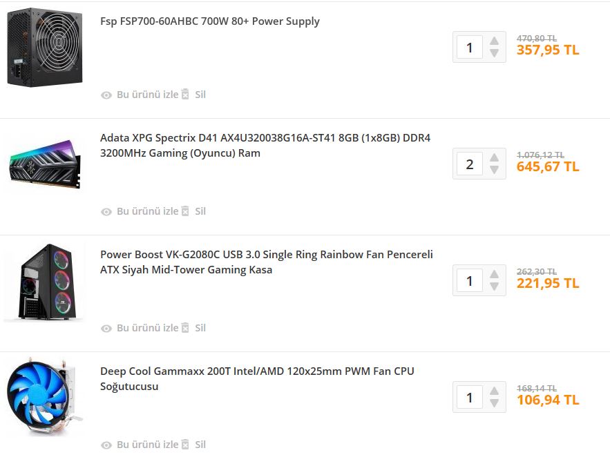The image size is (610, 466).
Task: Decrease quantity of Deep Cool Gammaxx cooler
Action: click(494, 404)
